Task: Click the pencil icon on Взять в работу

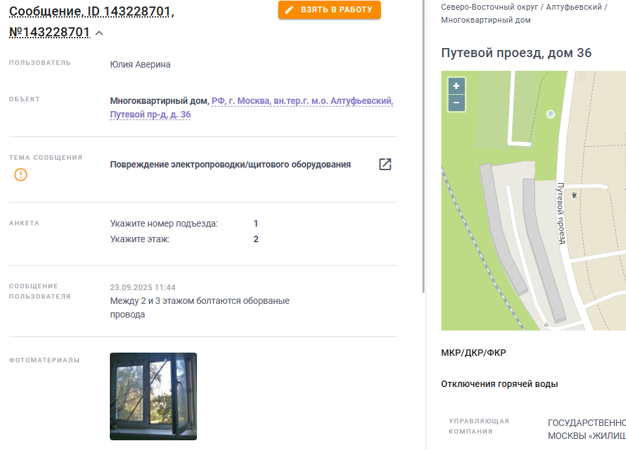Action: pyautogui.click(x=289, y=10)
